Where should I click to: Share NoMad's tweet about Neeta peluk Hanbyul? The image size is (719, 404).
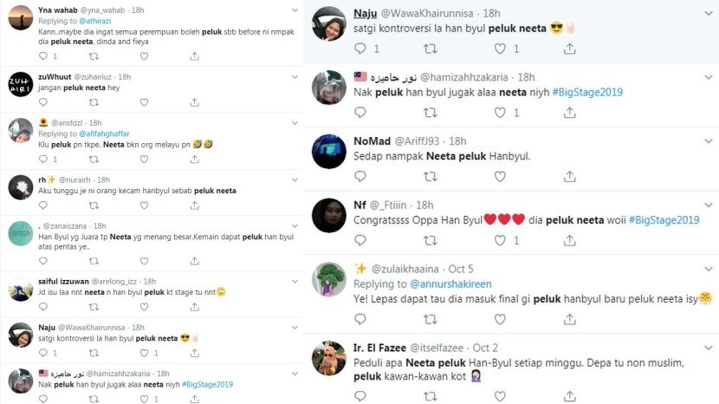point(569,176)
